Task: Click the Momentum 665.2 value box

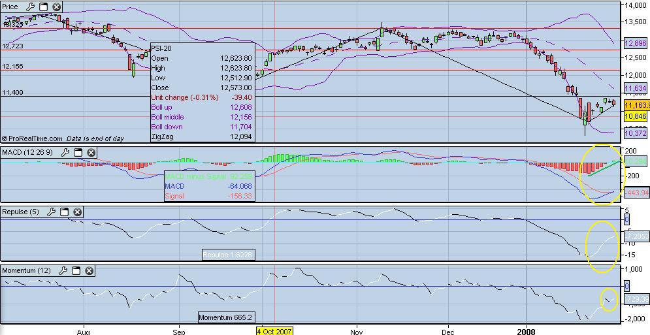Action: click(x=225, y=317)
